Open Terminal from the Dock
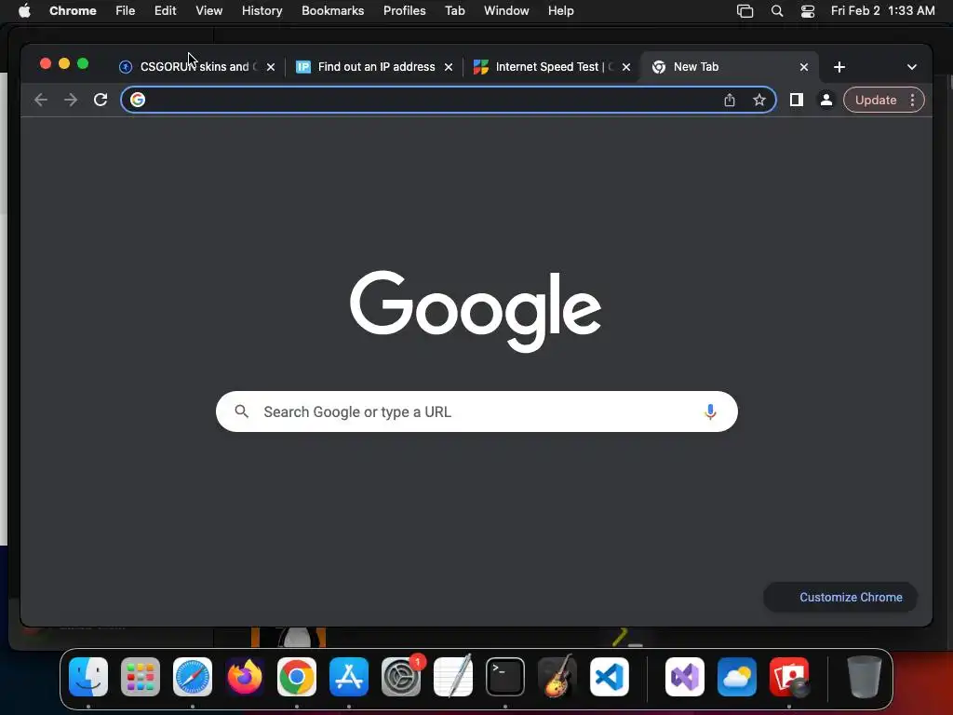This screenshot has height=715, width=953. point(505,677)
